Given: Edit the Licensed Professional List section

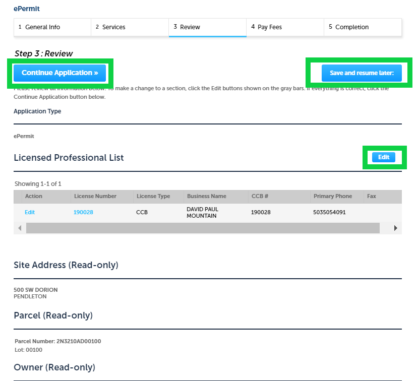Looking at the screenshot, I should pyautogui.click(x=384, y=157).
